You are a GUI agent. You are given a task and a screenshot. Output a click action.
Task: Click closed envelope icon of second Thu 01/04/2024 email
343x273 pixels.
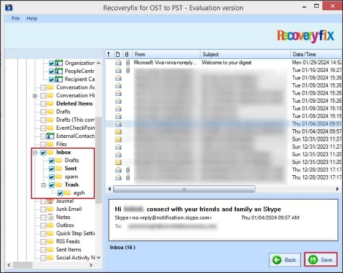pyautogui.click(x=118, y=131)
